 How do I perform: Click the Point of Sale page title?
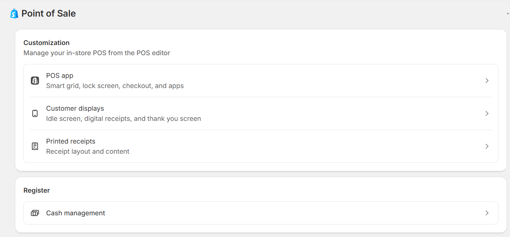tap(48, 14)
